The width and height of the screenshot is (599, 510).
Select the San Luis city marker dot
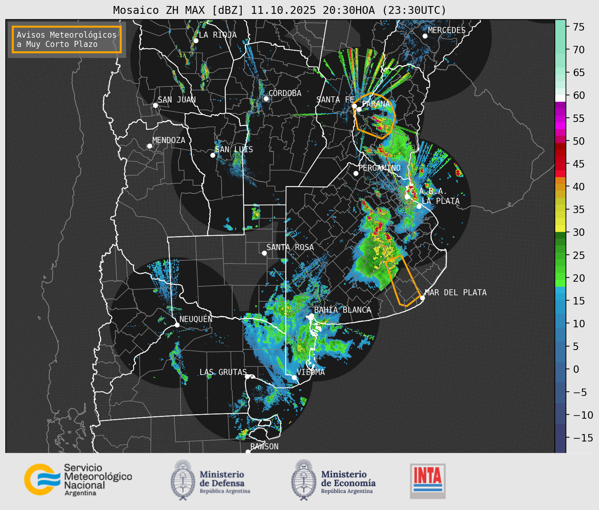[213, 155]
